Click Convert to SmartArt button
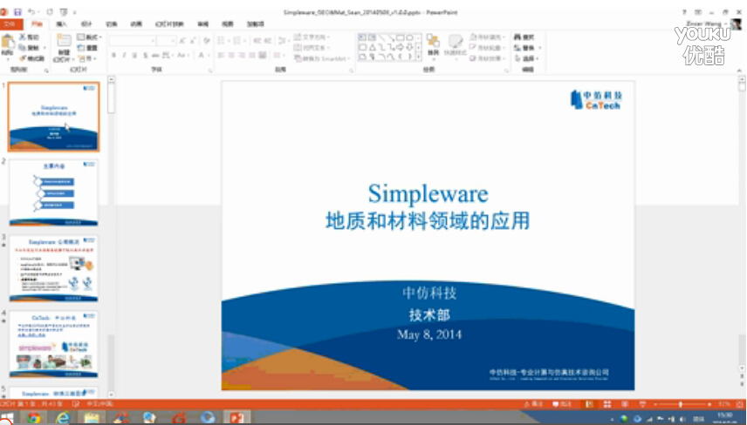 tap(323, 58)
